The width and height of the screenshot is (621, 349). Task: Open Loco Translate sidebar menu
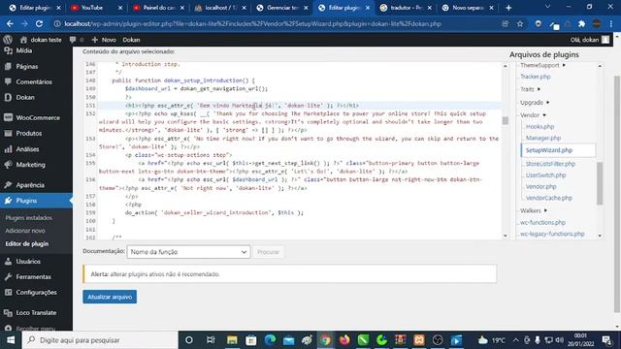pos(36,312)
